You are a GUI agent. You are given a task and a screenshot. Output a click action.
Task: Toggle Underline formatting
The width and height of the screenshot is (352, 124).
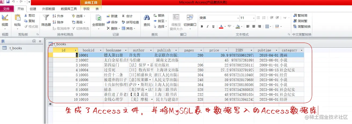point(213,27)
